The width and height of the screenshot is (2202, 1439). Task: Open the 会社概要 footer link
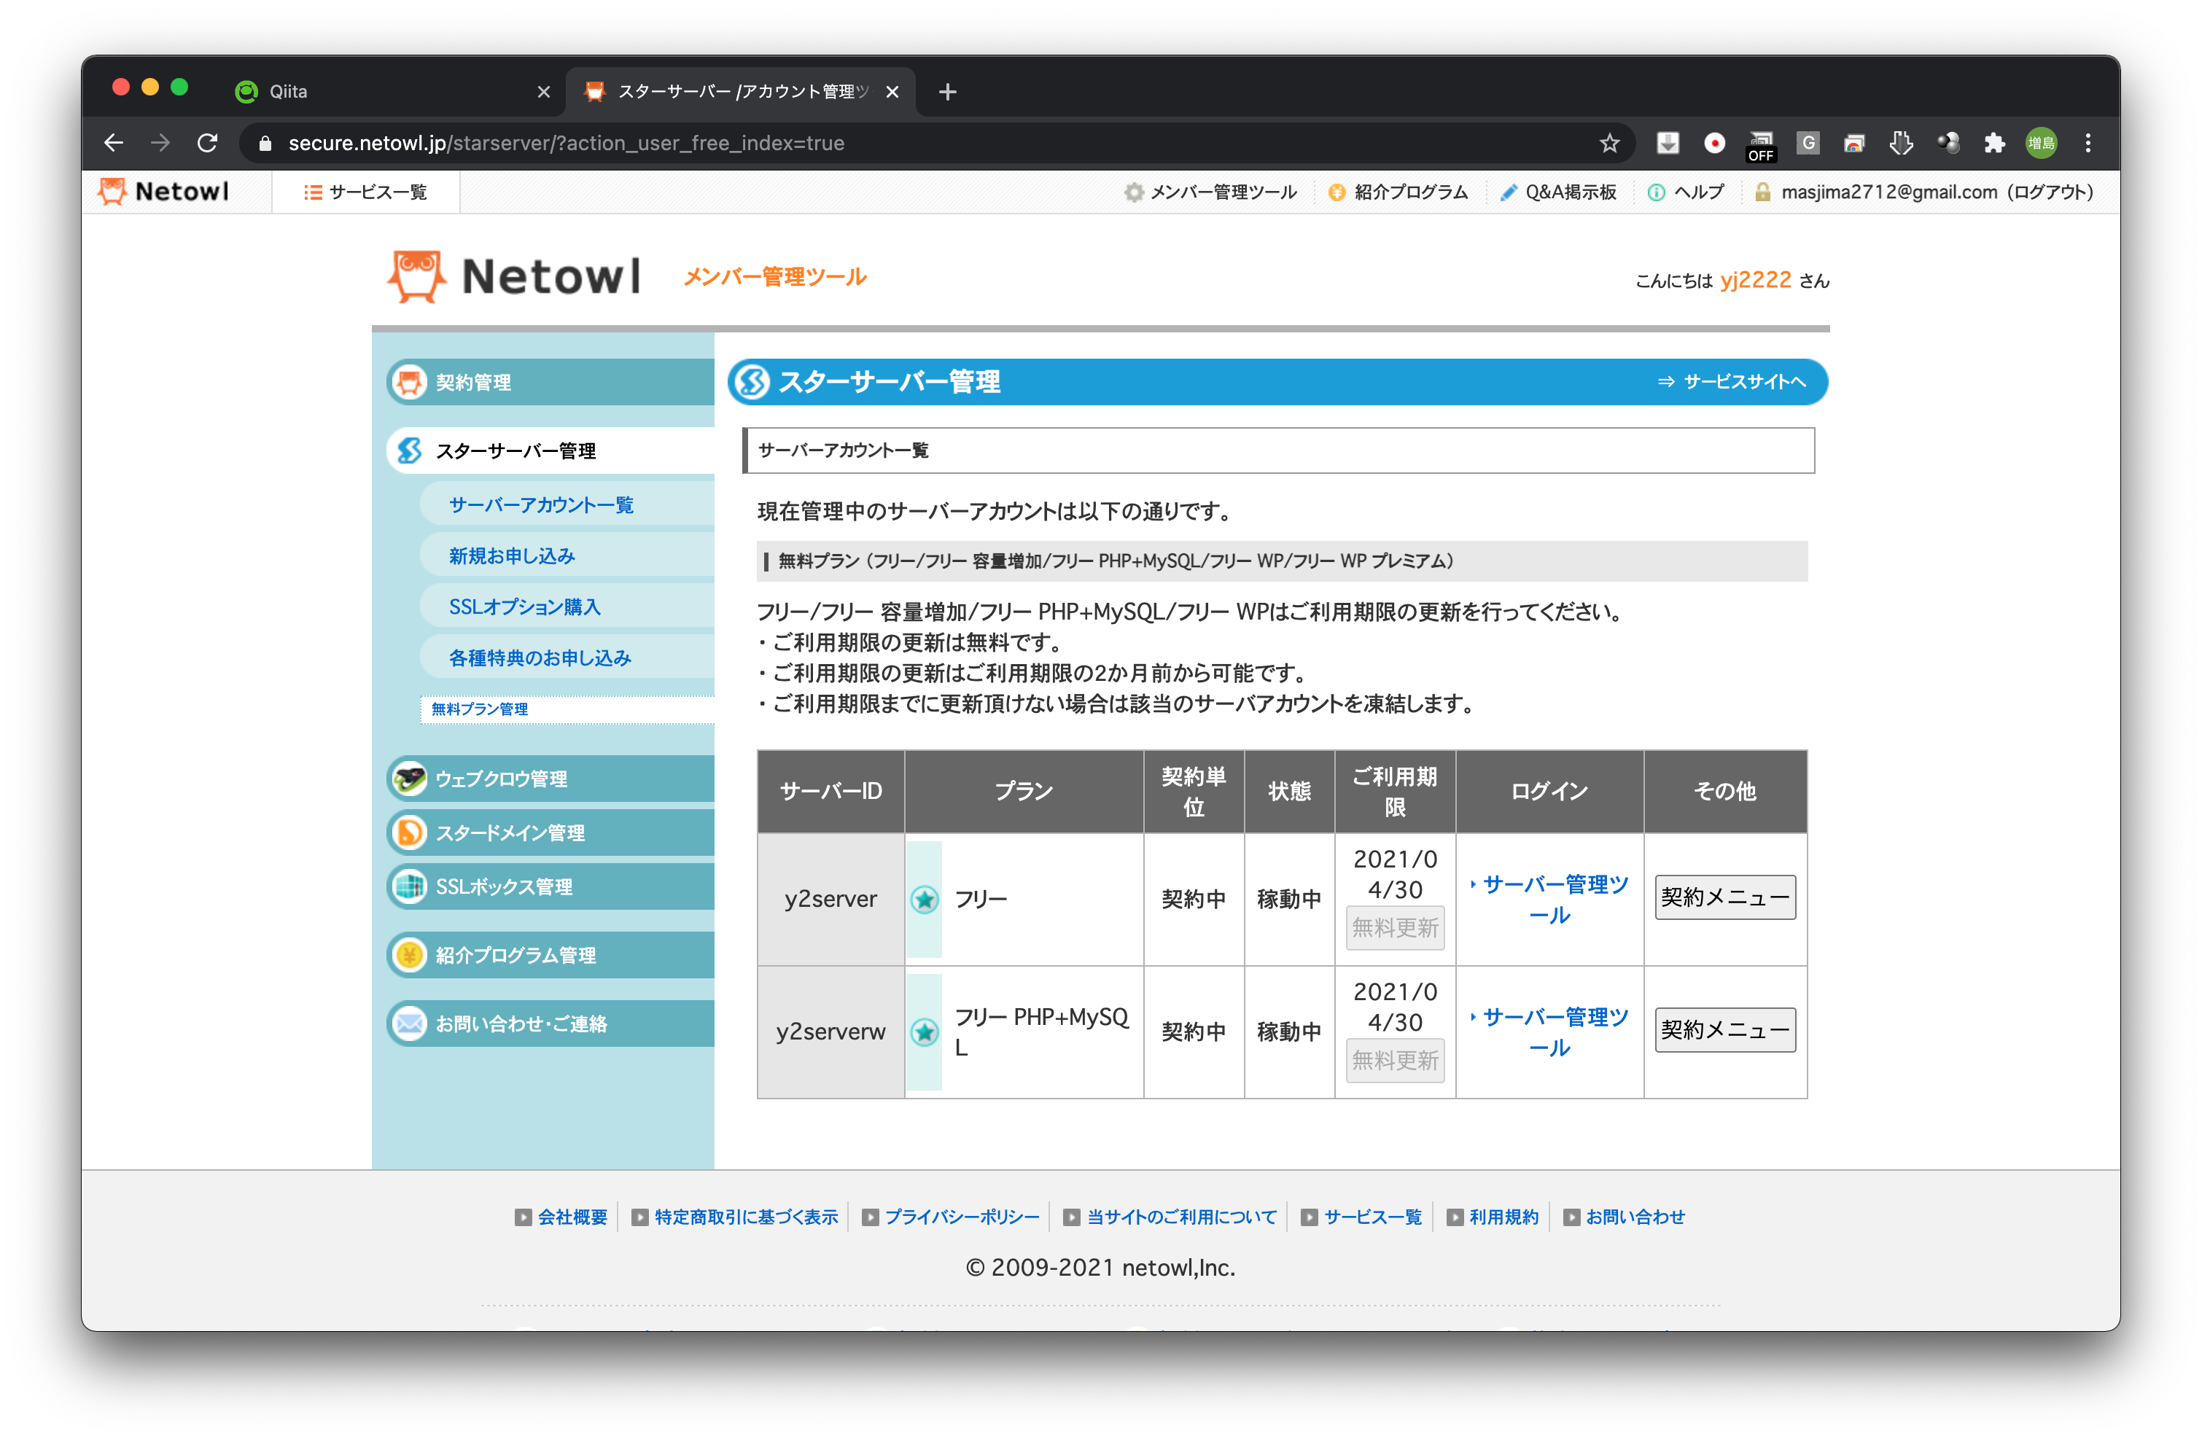572,1216
